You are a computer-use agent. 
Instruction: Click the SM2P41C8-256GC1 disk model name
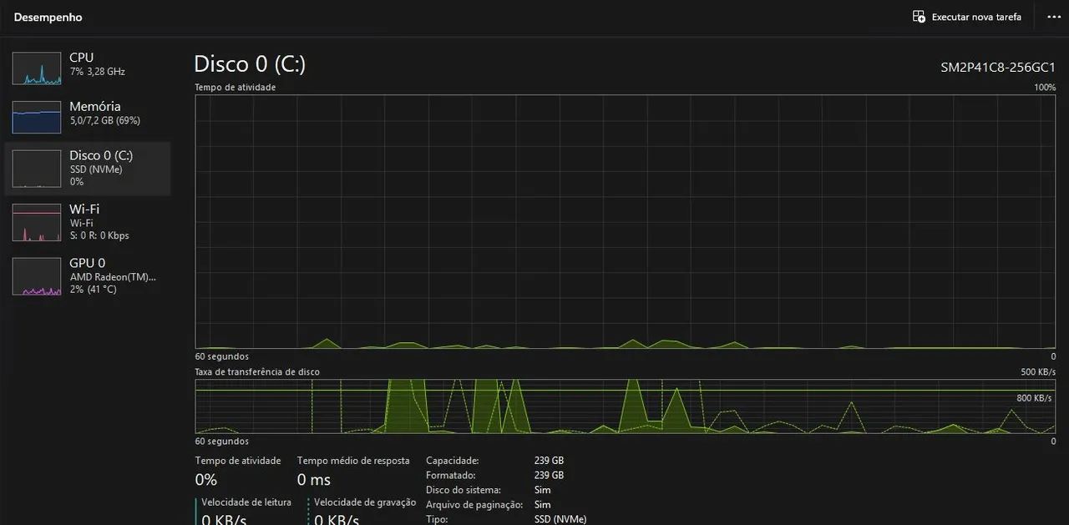997,68
